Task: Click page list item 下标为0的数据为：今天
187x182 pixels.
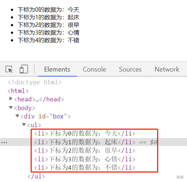Action: 48,10
